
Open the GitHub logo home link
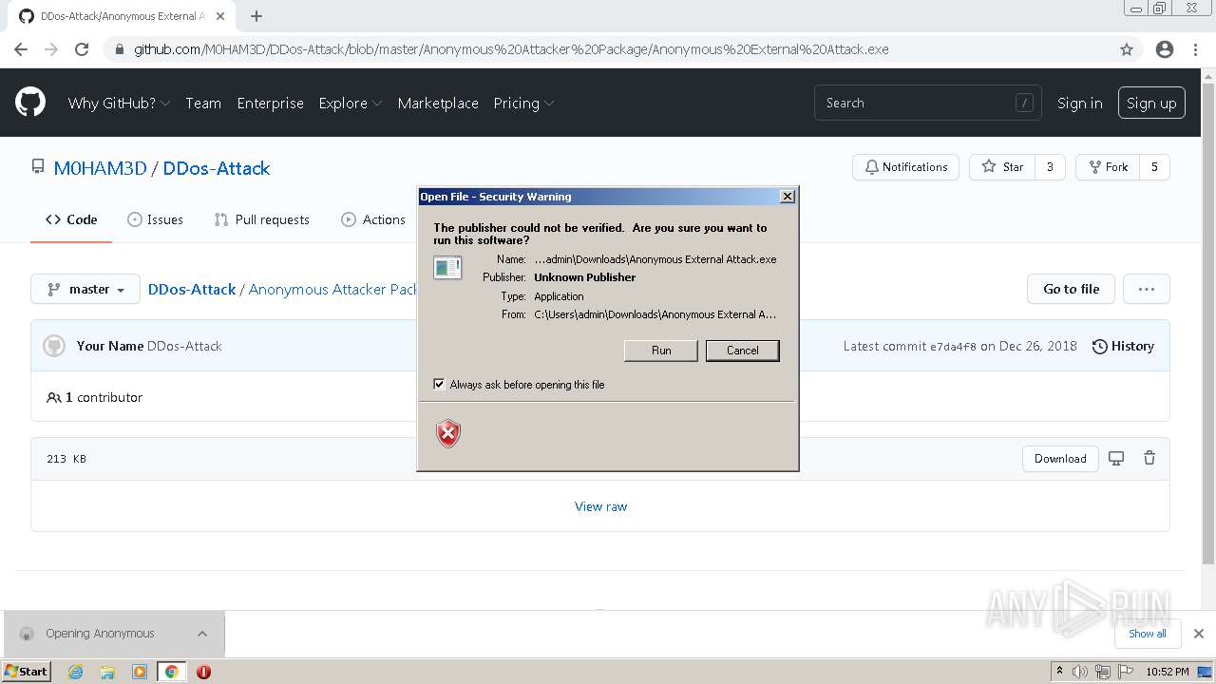click(30, 103)
